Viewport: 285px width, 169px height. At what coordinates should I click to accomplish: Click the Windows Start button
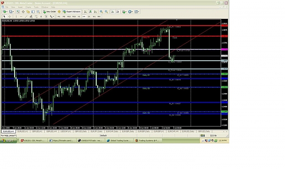pos(9,141)
